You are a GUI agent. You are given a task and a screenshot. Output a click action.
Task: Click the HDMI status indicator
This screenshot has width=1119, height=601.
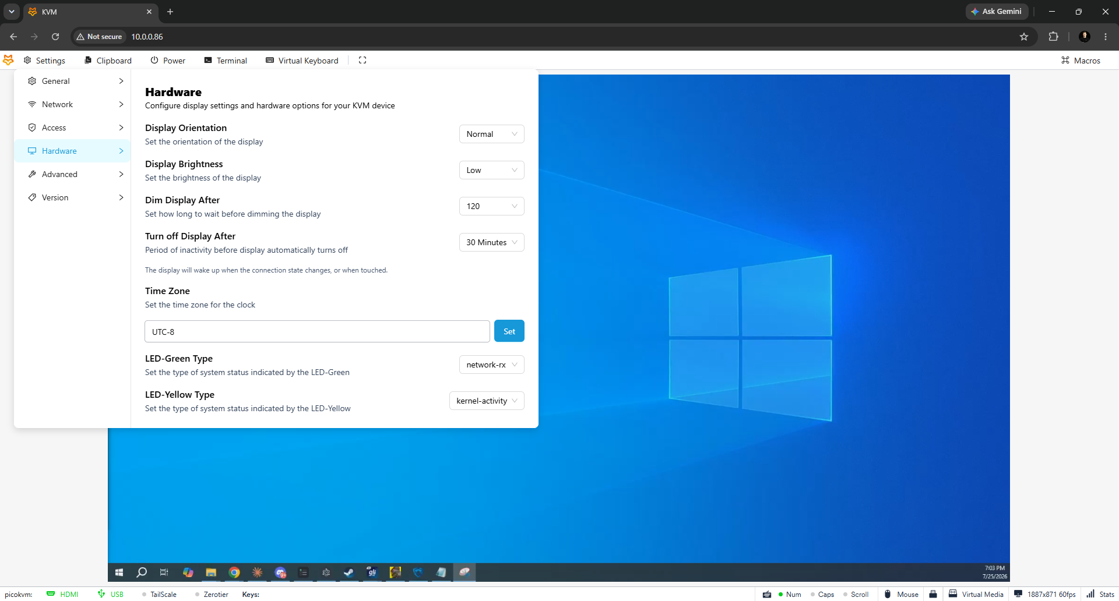[62, 594]
